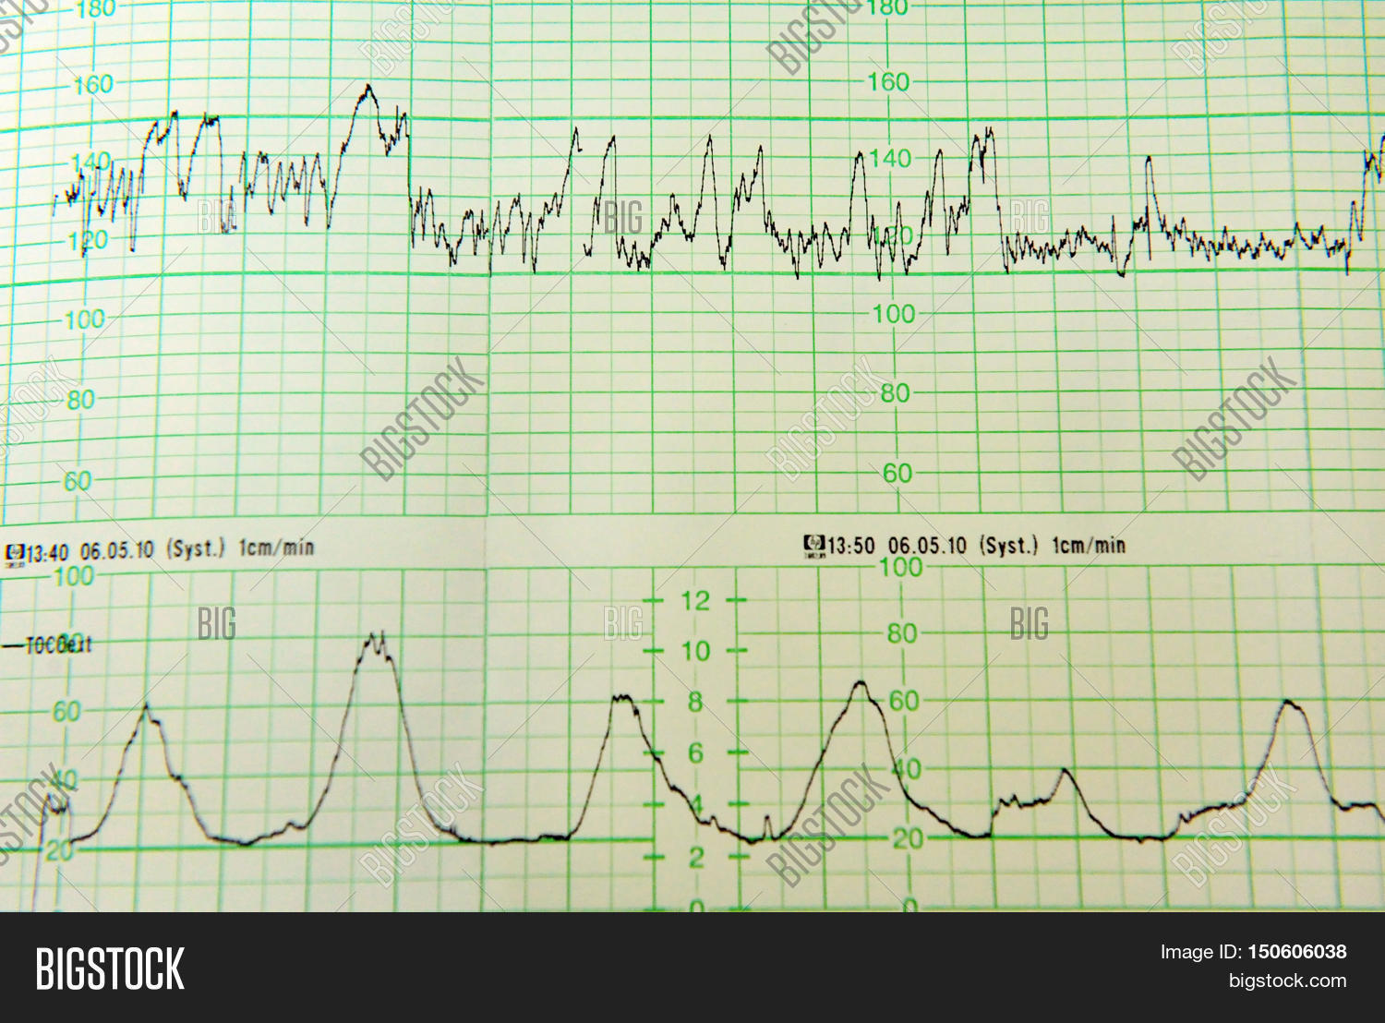Click the 1cm/min speed after 13:50 stamp
This screenshot has width=1385, height=1023.
pos(1088,545)
